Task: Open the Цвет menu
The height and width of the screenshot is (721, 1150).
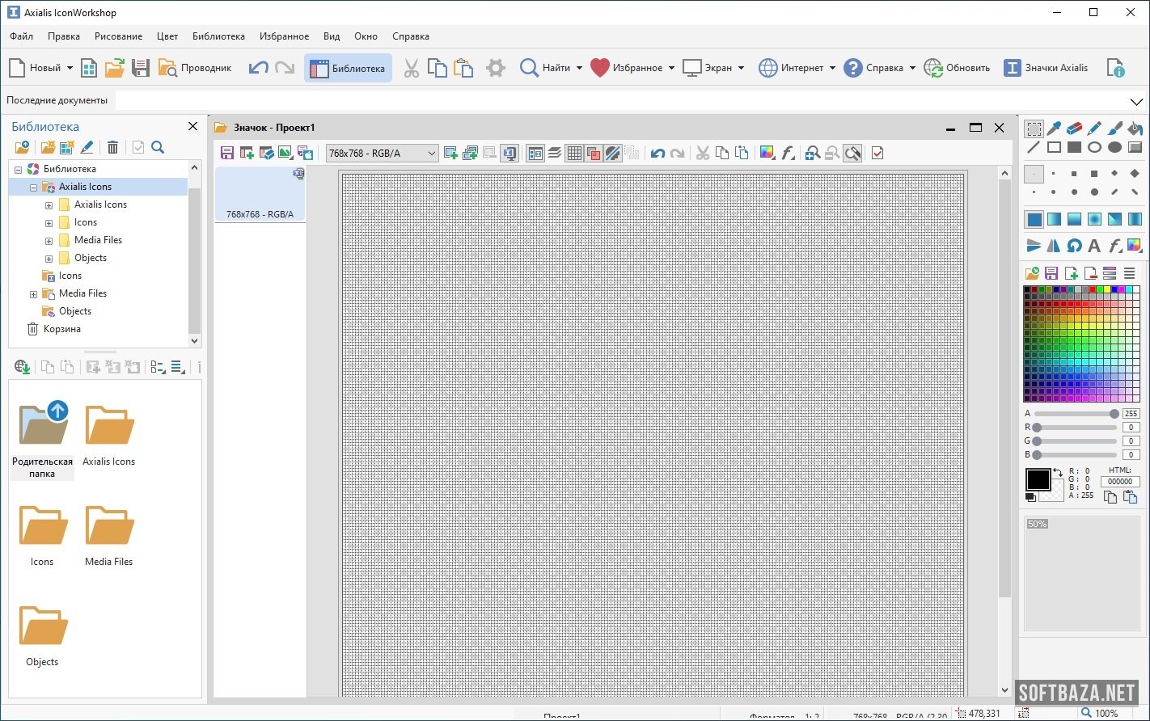Action: pos(167,36)
